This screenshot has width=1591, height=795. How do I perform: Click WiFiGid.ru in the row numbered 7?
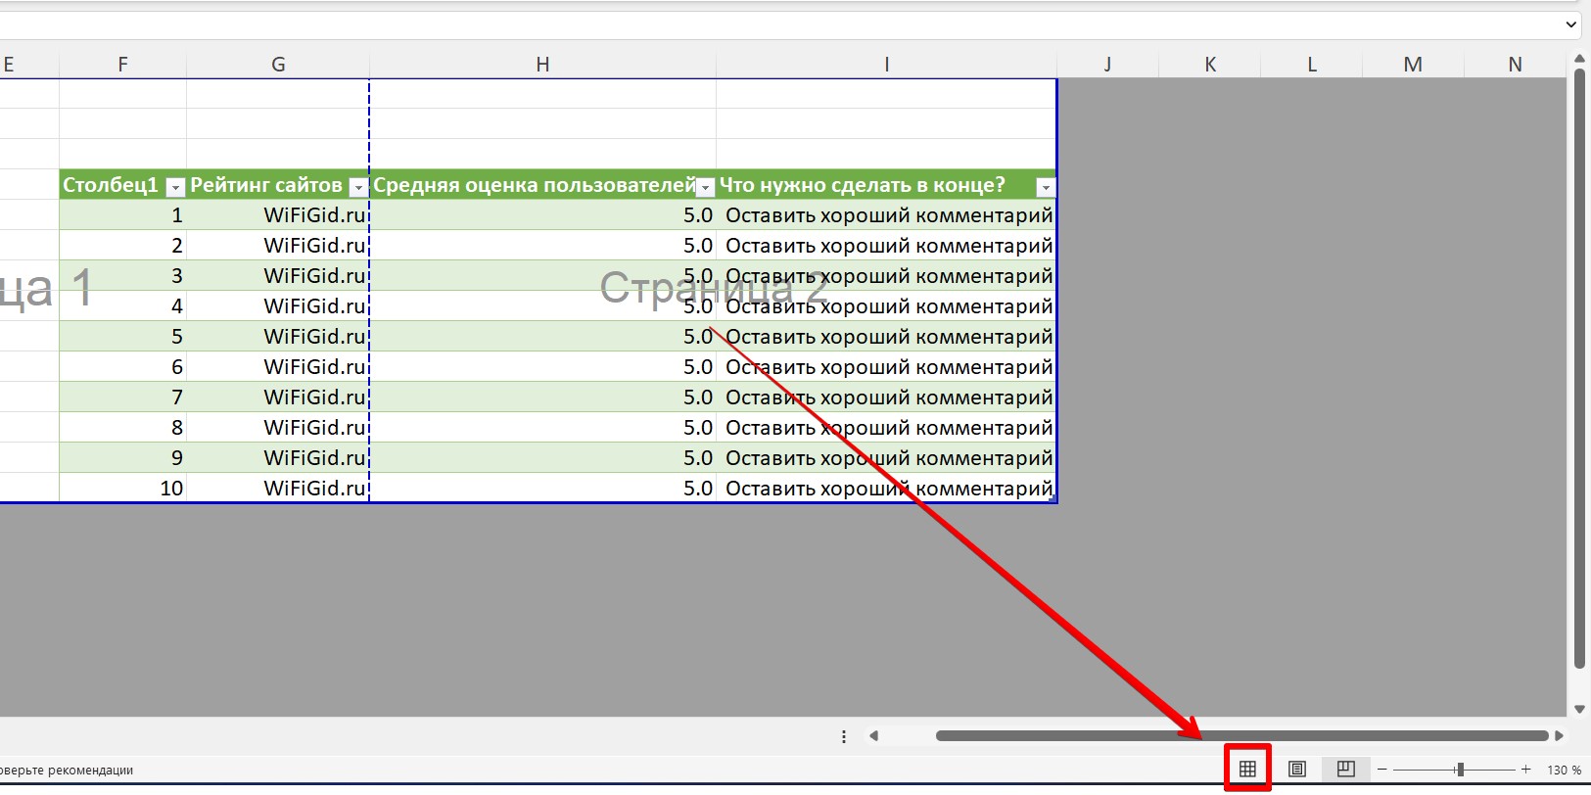click(x=278, y=397)
